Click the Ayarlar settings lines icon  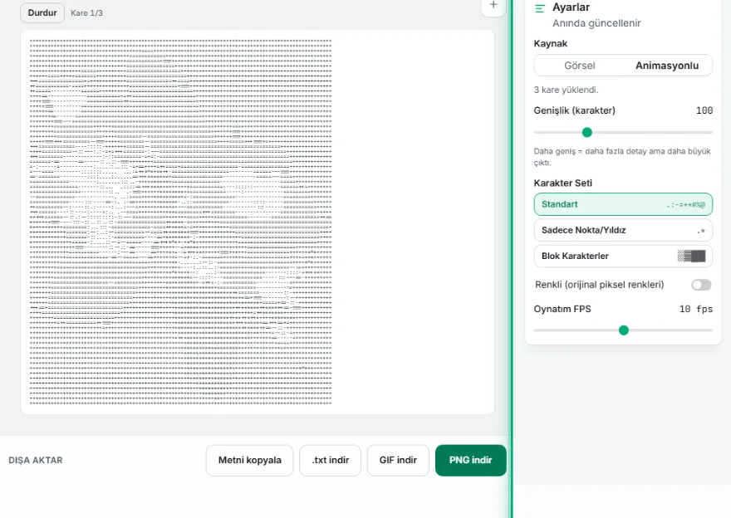pos(540,8)
